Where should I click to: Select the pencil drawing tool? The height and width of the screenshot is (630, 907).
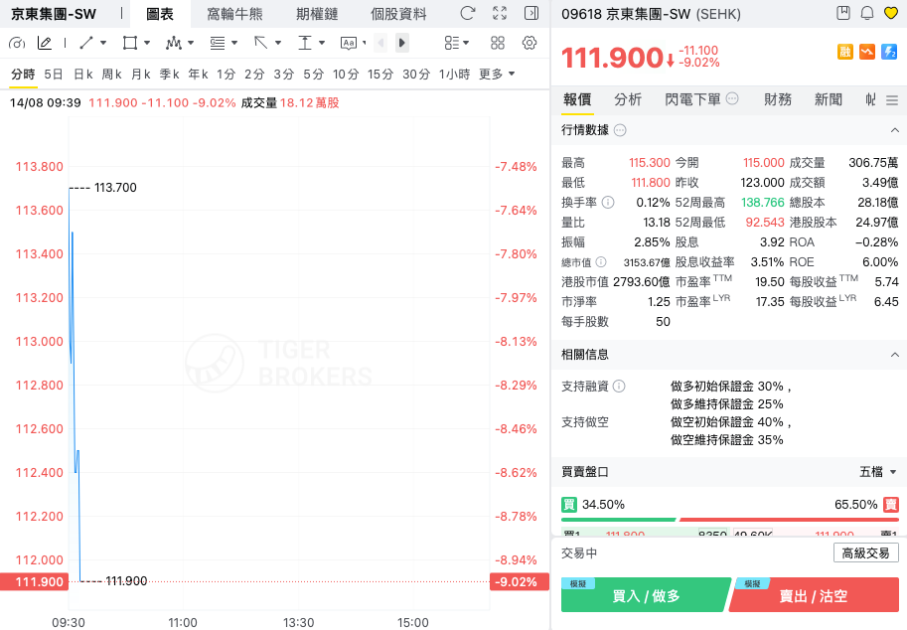[x=45, y=43]
